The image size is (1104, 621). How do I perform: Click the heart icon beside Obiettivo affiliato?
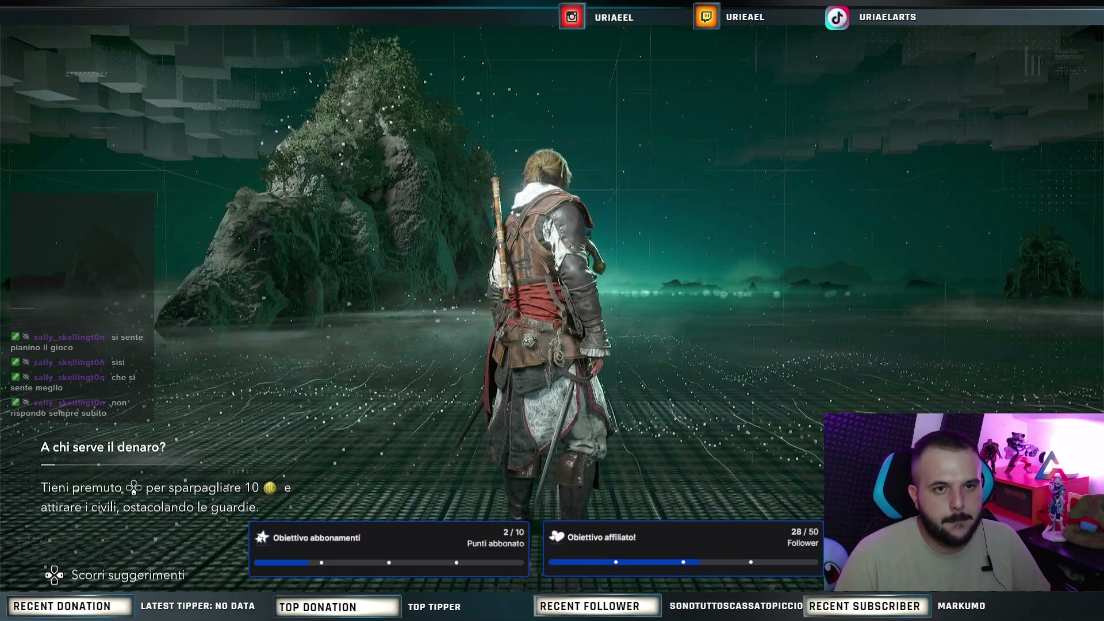click(x=557, y=536)
